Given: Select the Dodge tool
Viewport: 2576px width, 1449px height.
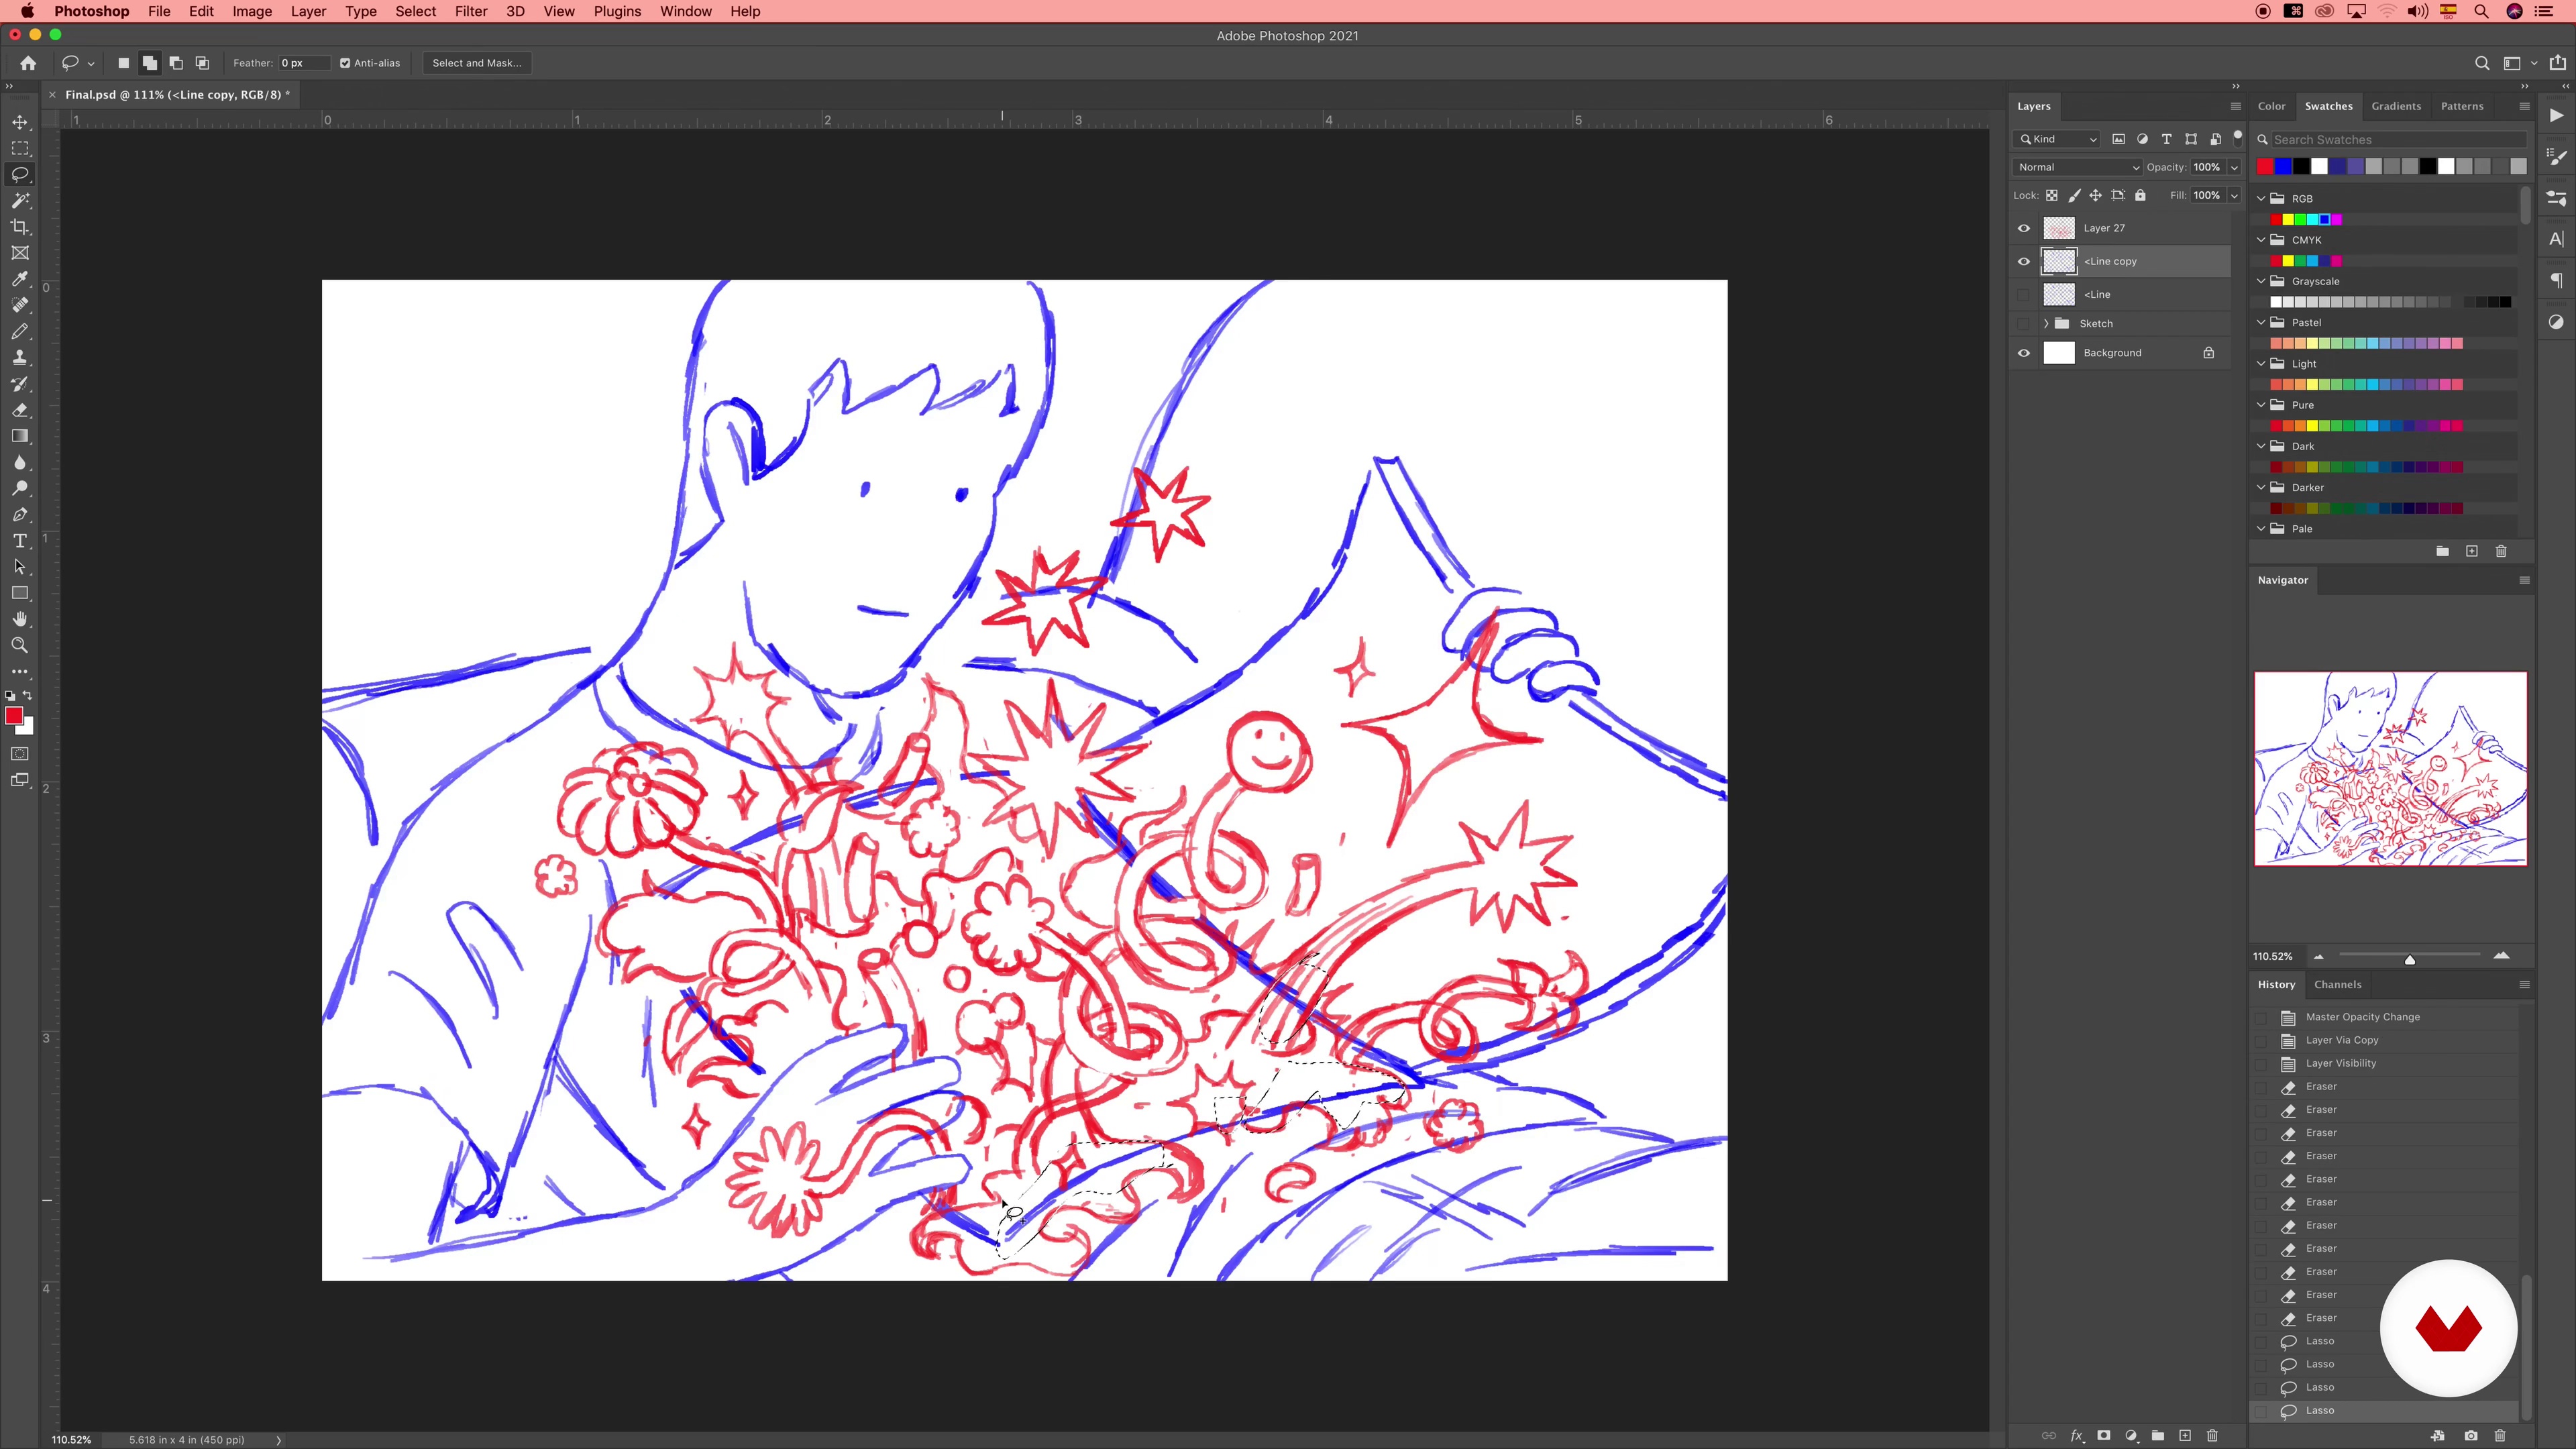Looking at the screenshot, I should 20,488.
